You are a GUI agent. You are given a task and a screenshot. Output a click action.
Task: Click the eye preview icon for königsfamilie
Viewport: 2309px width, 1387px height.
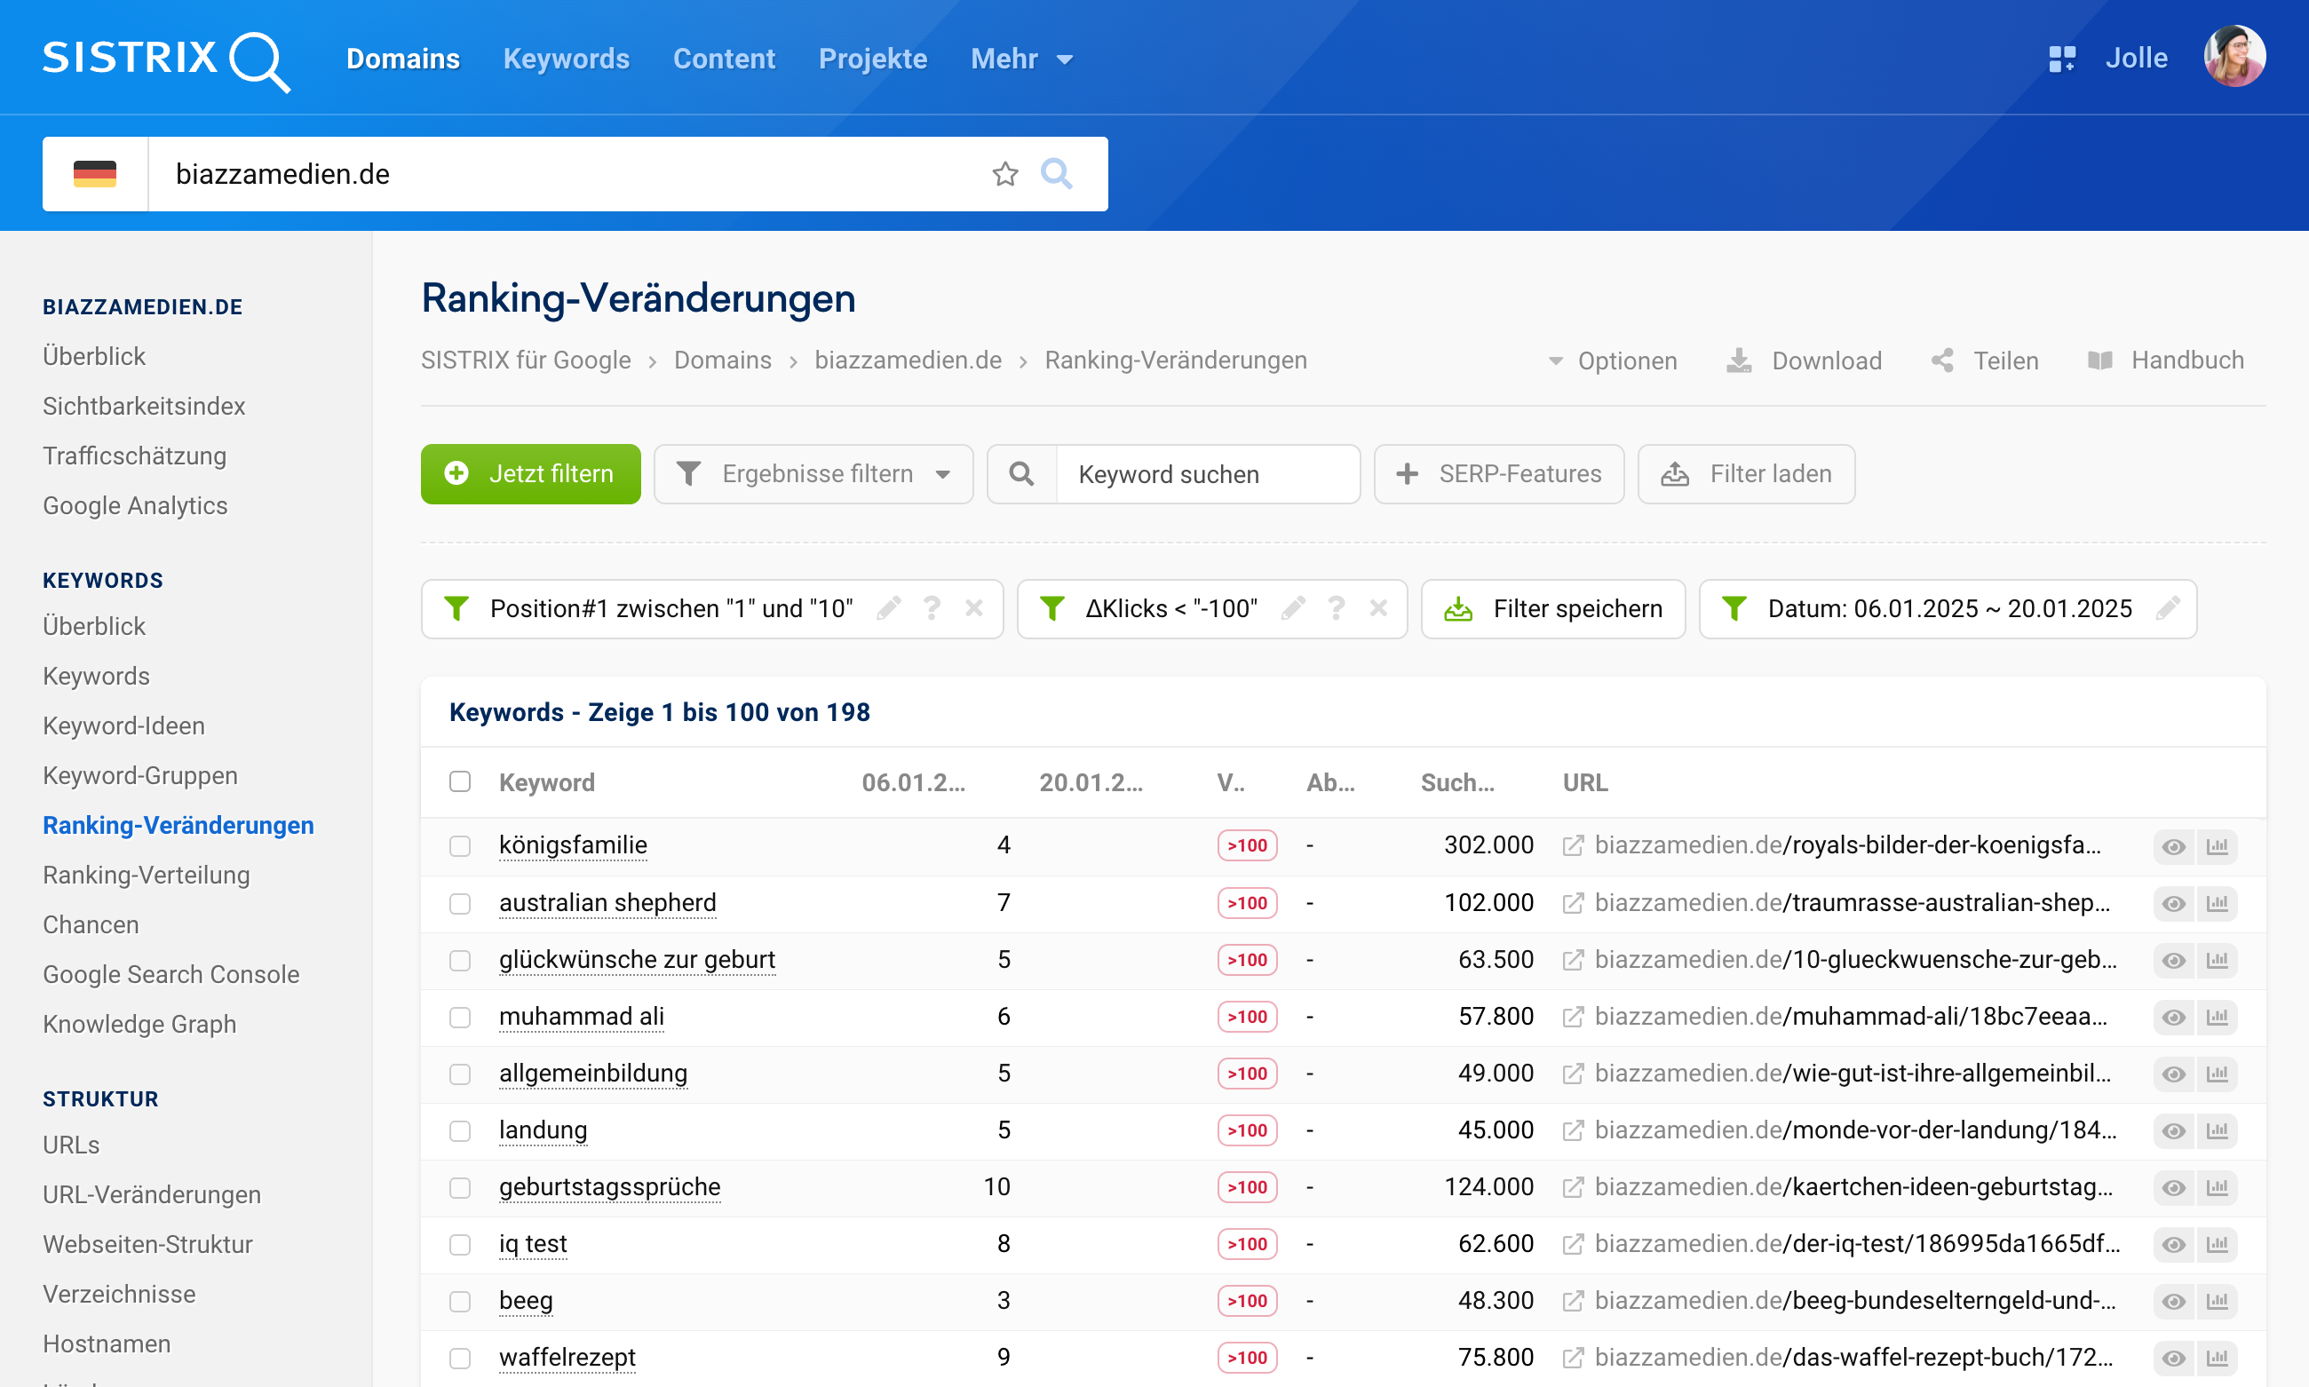pos(2172,846)
